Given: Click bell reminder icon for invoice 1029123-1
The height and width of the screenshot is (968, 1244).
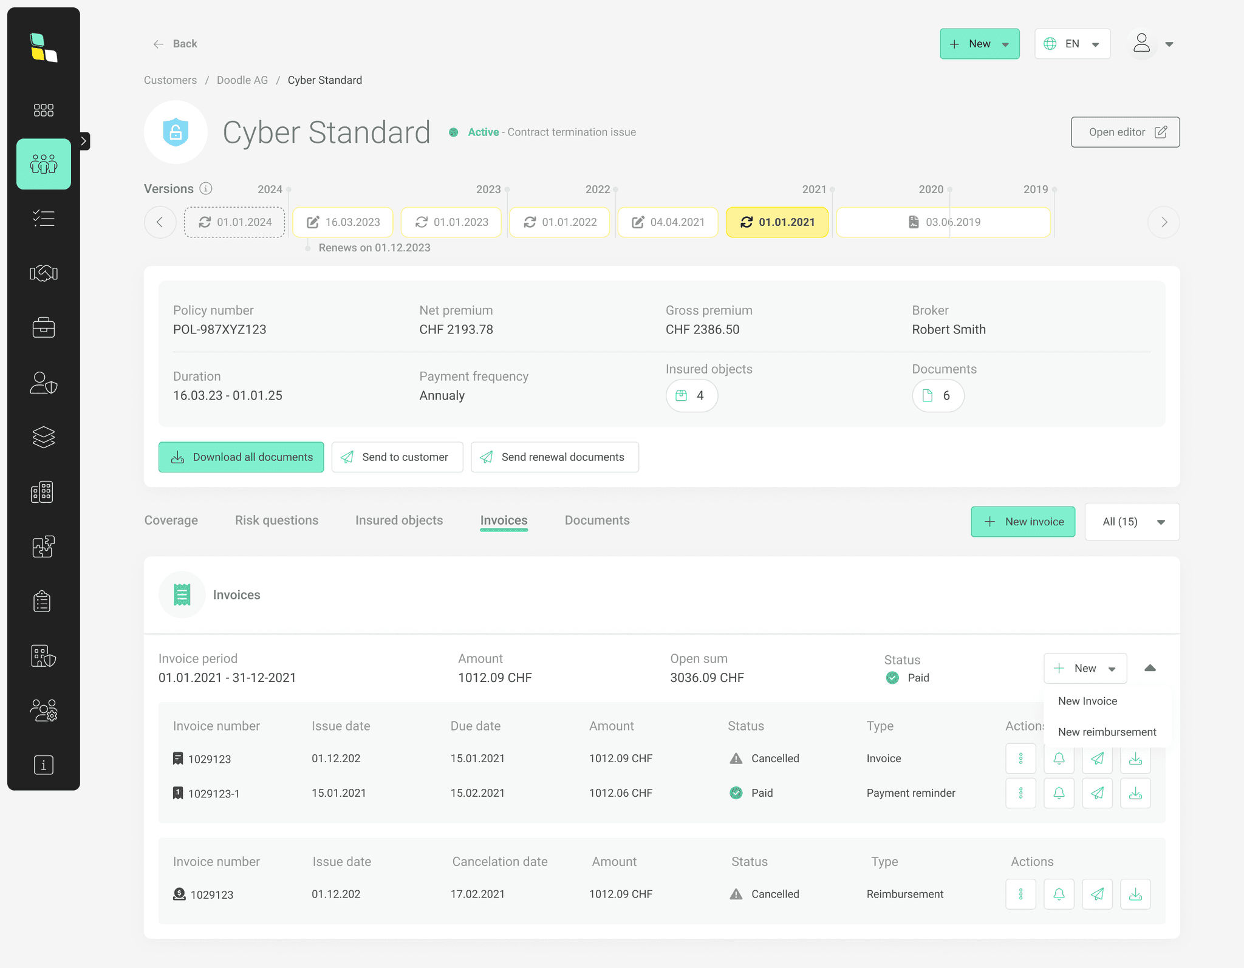Looking at the screenshot, I should click(x=1059, y=793).
